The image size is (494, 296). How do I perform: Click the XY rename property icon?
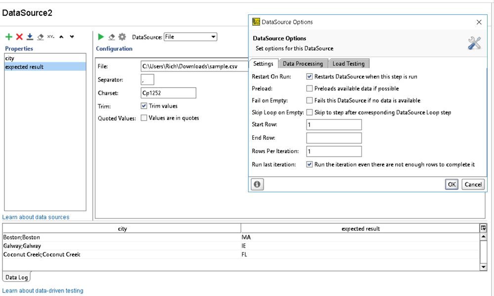50,37
